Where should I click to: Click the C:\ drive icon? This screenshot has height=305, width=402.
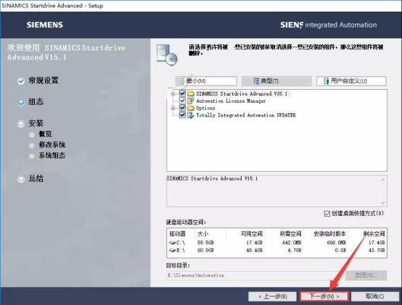coord(172,243)
